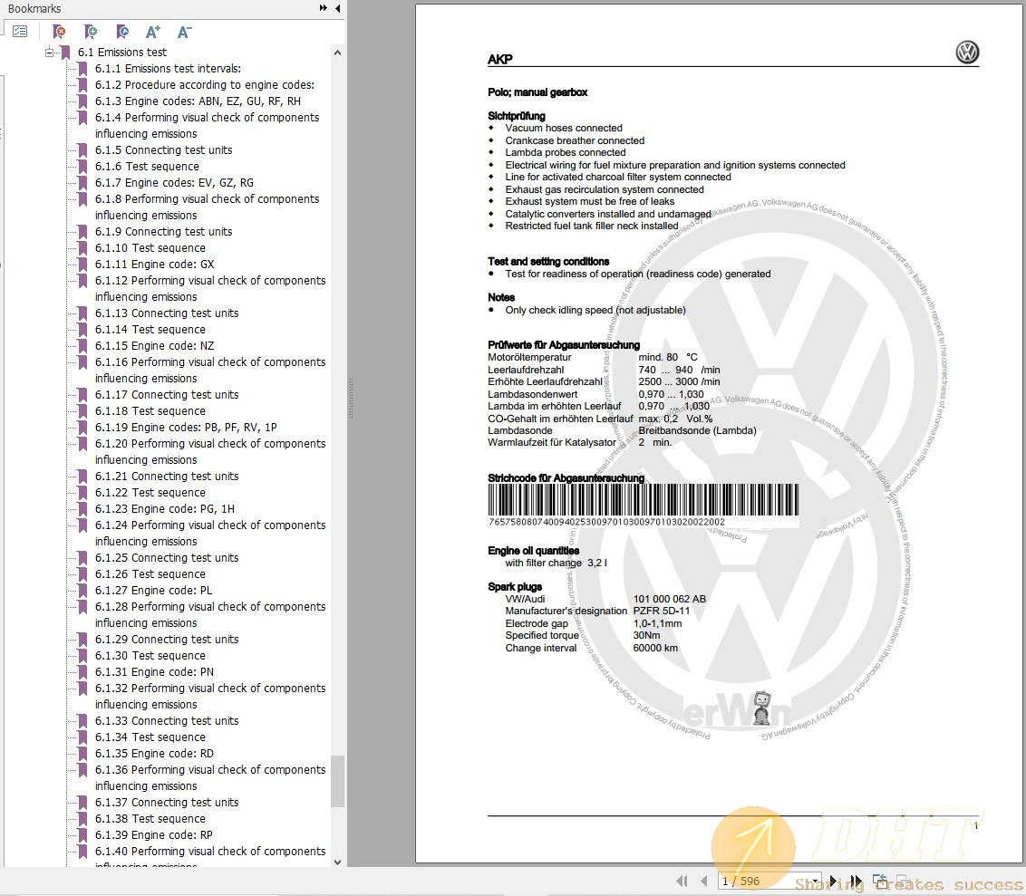The height and width of the screenshot is (896, 1026).
Task: Click the barcode number under Strichcode
Action: [x=606, y=522]
